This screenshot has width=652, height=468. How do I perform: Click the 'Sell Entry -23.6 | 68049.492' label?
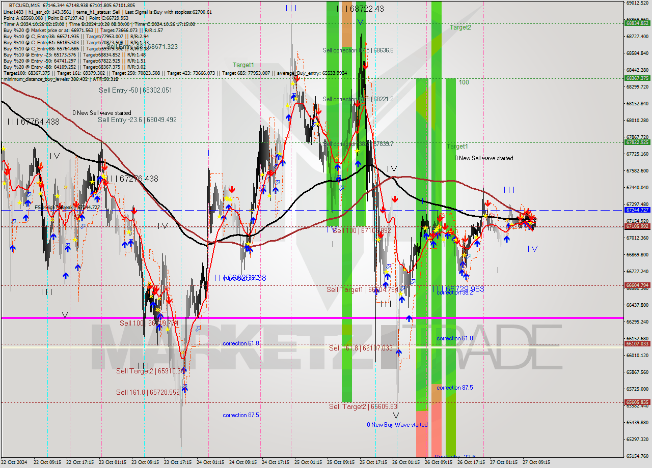137,120
